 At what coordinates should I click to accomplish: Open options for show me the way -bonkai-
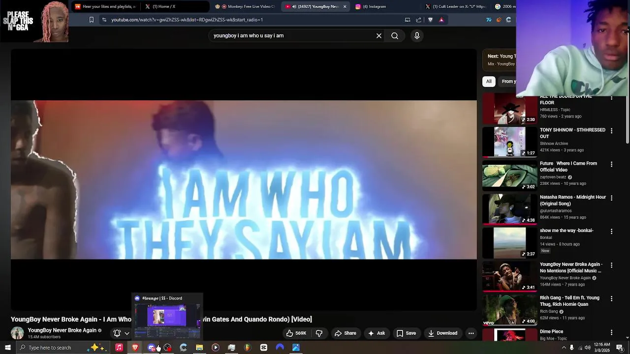pyautogui.click(x=611, y=231)
